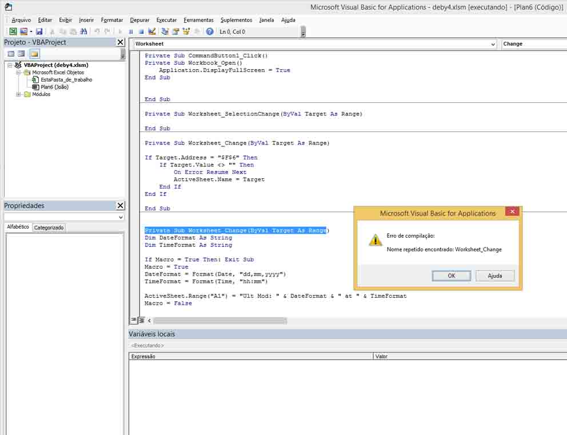
Task: Open Help with the blue question mark
Action: click(x=210, y=31)
